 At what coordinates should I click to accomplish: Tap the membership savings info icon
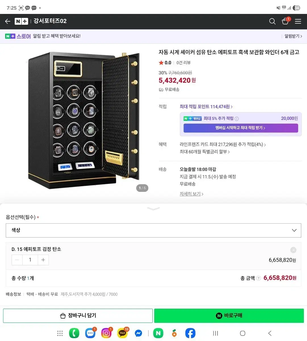pyautogui.click(x=237, y=118)
